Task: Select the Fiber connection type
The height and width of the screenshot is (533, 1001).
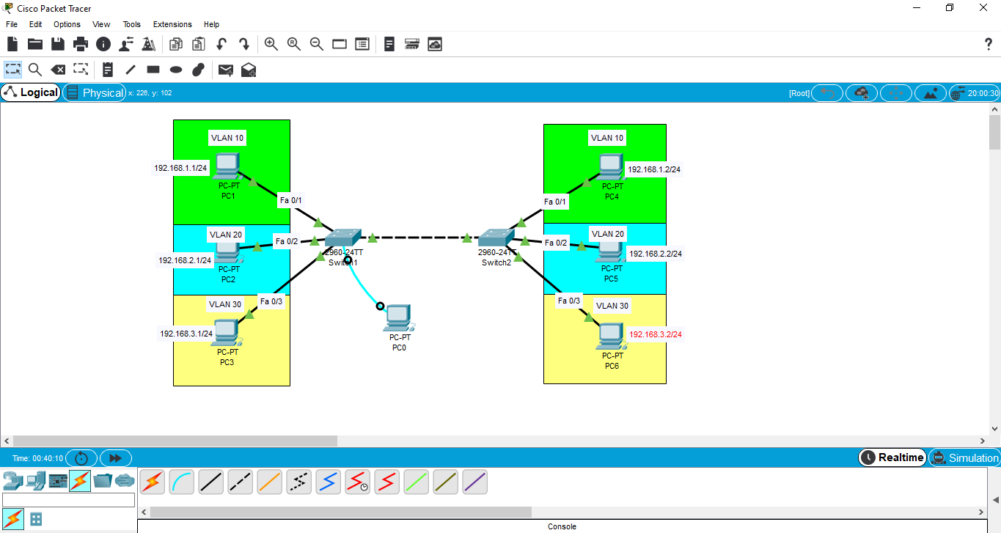Action: click(x=269, y=482)
